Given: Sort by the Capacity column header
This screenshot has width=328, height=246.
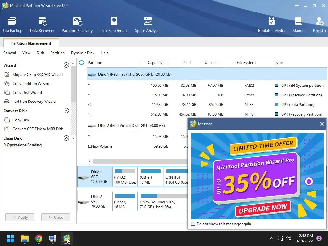Looking at the screenshot, I should pyautogui.click(x=155, y=62).
